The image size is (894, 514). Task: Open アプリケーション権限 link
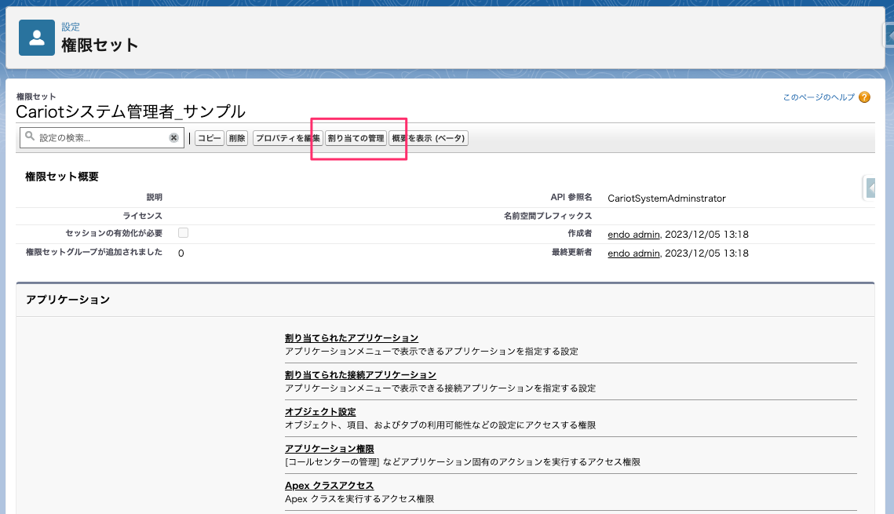330,449
